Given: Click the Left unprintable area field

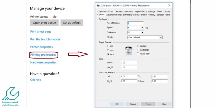Looking at the screenshot, I should click(129, 76).
